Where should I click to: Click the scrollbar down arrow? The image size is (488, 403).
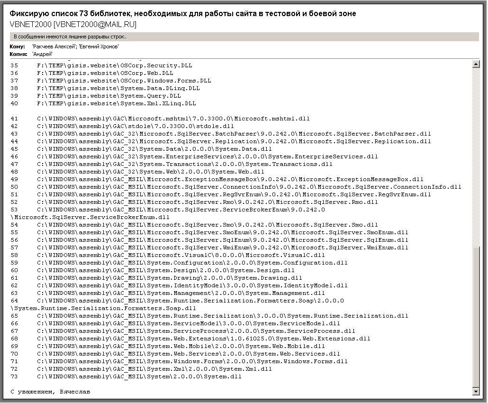pos(476,392)
